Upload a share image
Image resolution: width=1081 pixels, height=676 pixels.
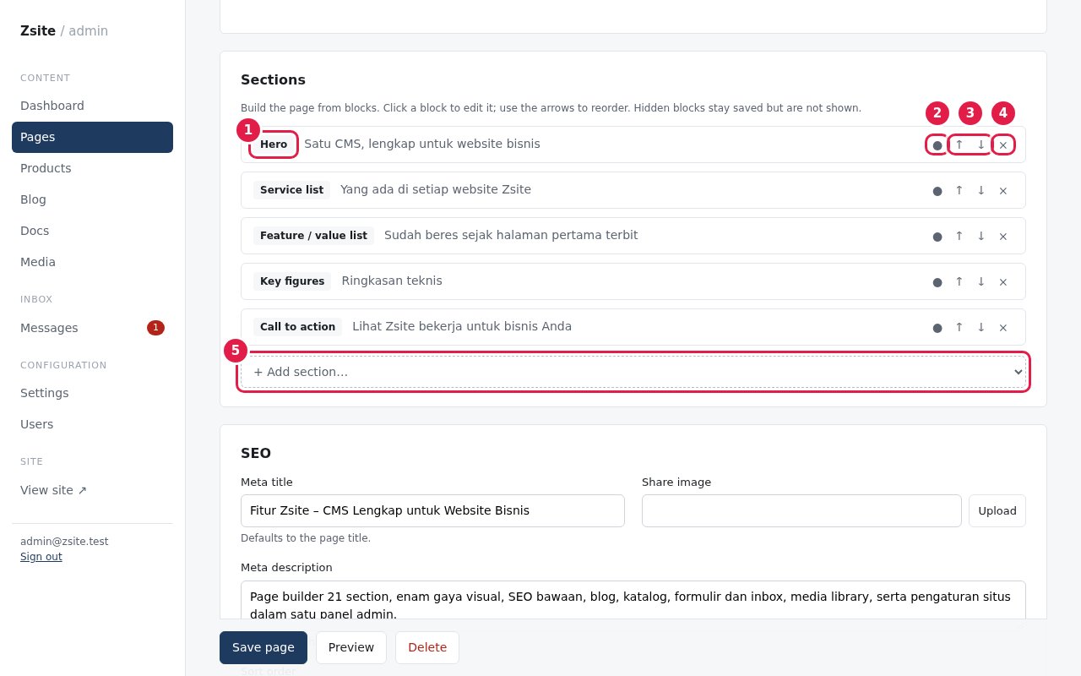pos(997,510)
